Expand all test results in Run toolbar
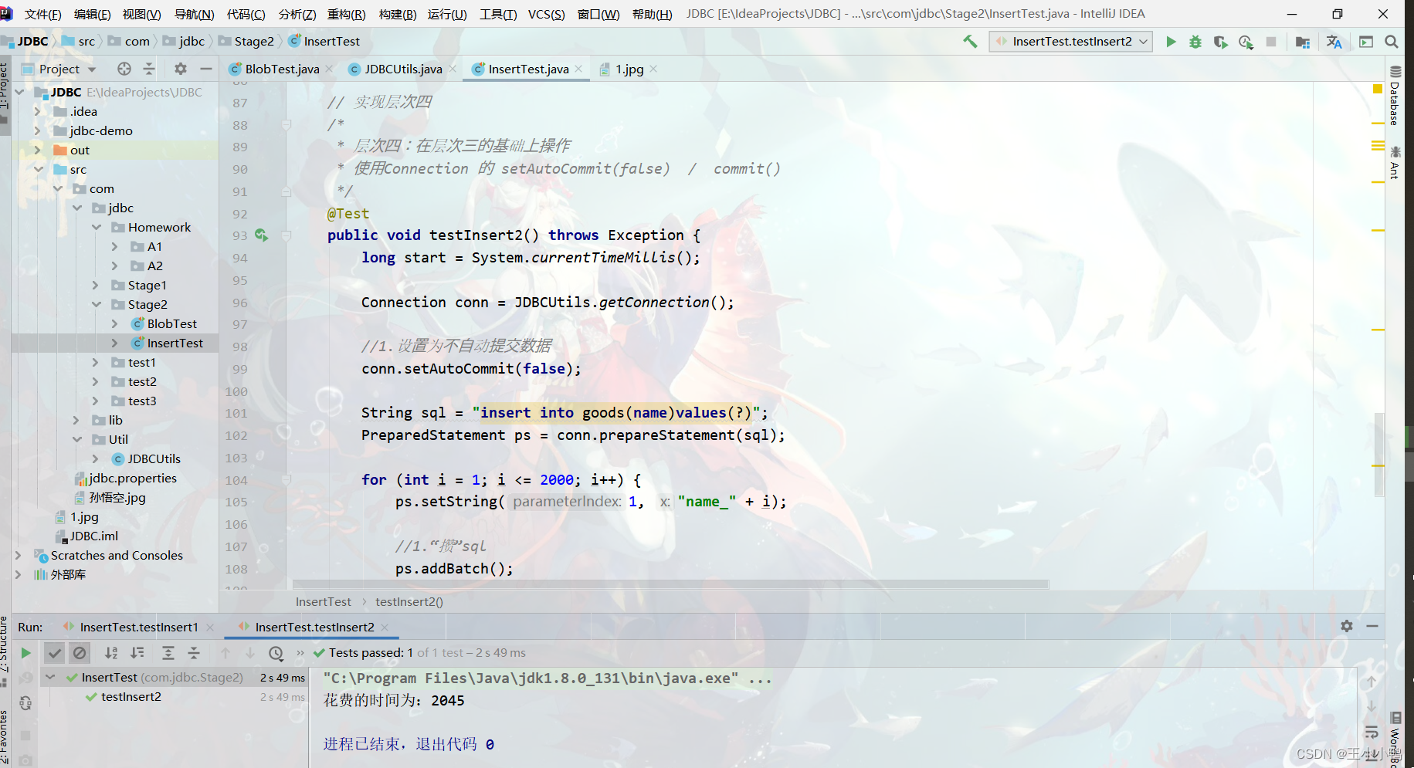Image resolution: width=1414 pixels, height=768 pixels. (x=168, y=653)
